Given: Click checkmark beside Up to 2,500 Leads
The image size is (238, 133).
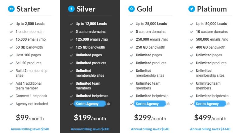Looking at the screenshot, I should [x=11, y=24].
